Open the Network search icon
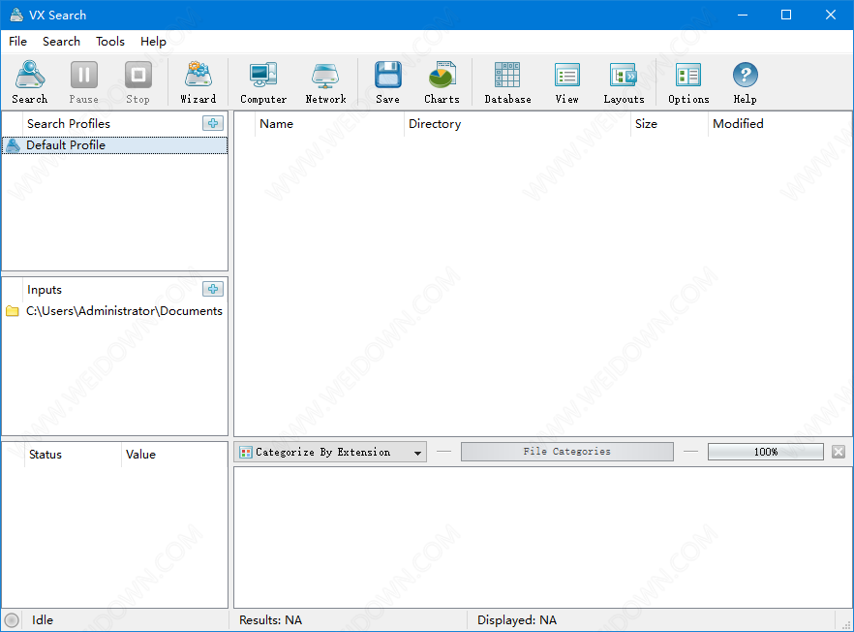Screen dimensions: 854x632 (x=325, y=82)
